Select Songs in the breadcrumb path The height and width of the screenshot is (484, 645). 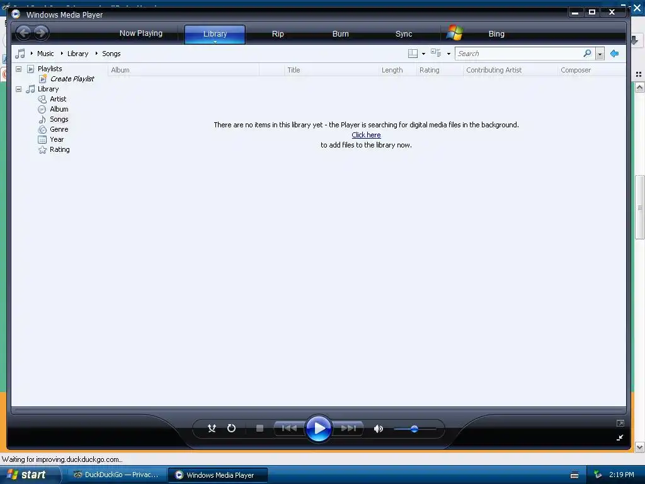pyautogui.click(x=111, y=54)
